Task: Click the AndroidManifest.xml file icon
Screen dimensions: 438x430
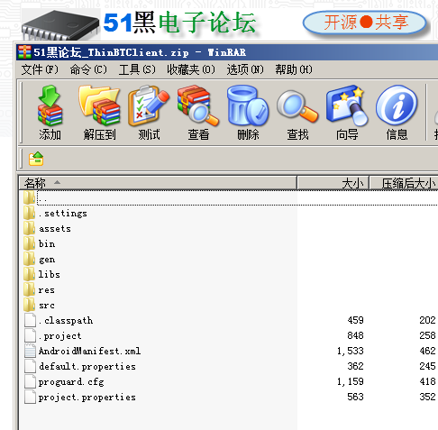Action: [30, 351]
